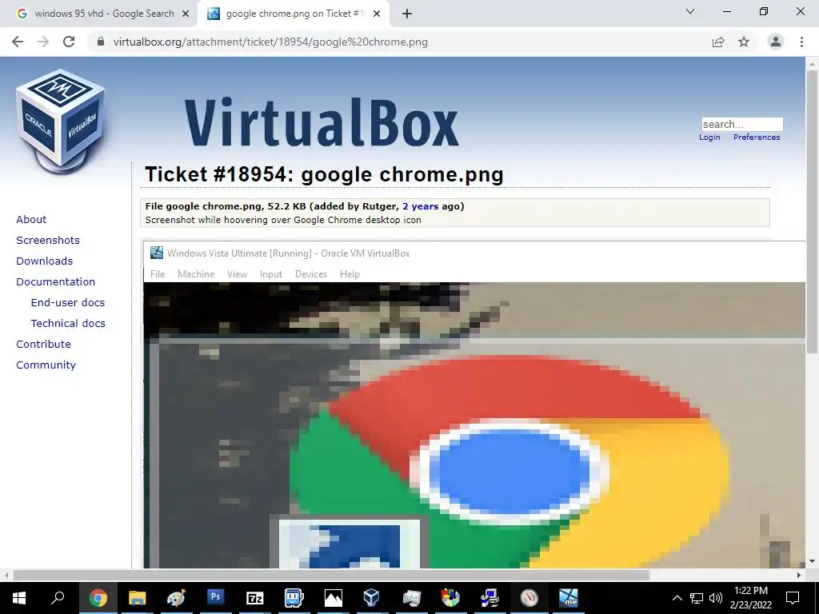The width and height of the screenshot is (819, 614).
Task: Open Technical docs link
Action: (68, 324)
